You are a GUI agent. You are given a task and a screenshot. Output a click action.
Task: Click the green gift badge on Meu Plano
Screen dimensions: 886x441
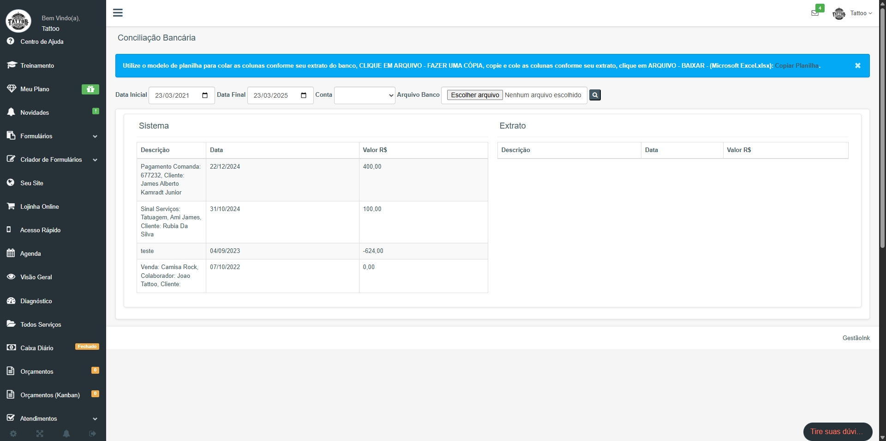(x=90, y=89)
